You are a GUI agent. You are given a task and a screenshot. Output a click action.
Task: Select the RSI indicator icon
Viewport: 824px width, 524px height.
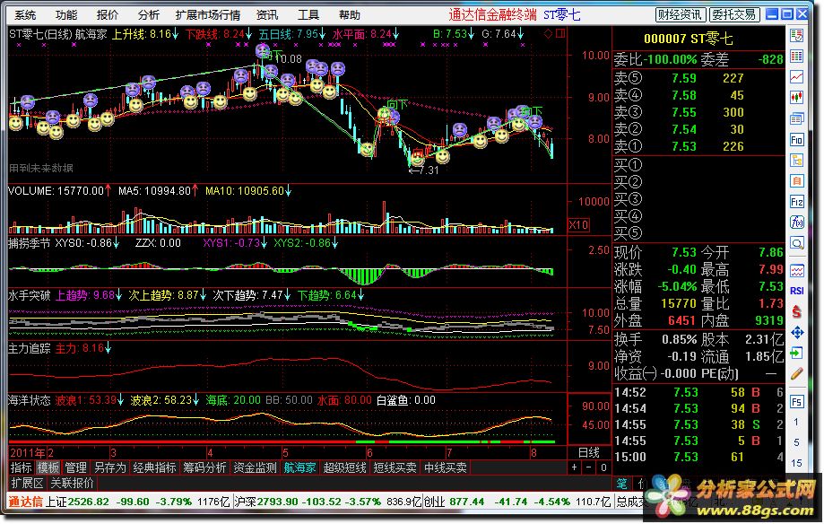click(797, 291)
